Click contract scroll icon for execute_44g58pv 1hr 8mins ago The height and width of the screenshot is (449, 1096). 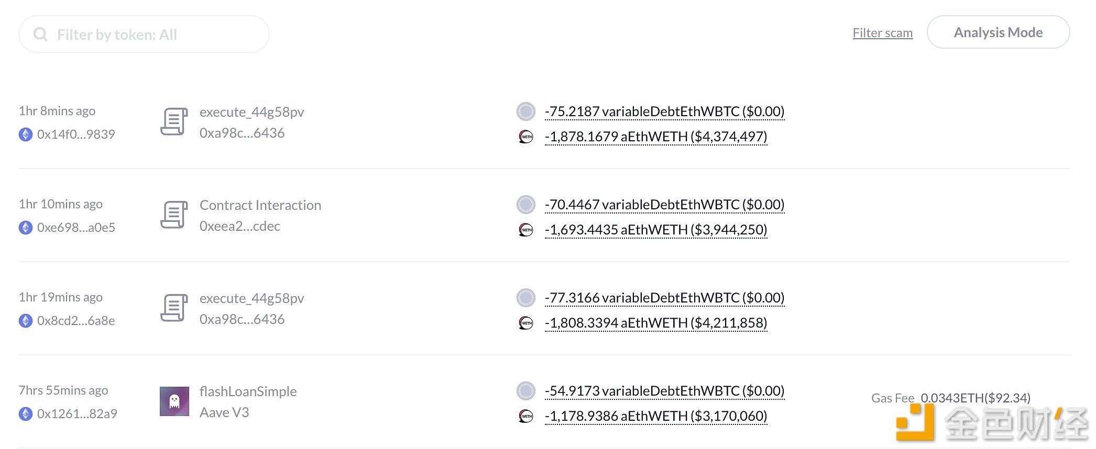[174, 122]
